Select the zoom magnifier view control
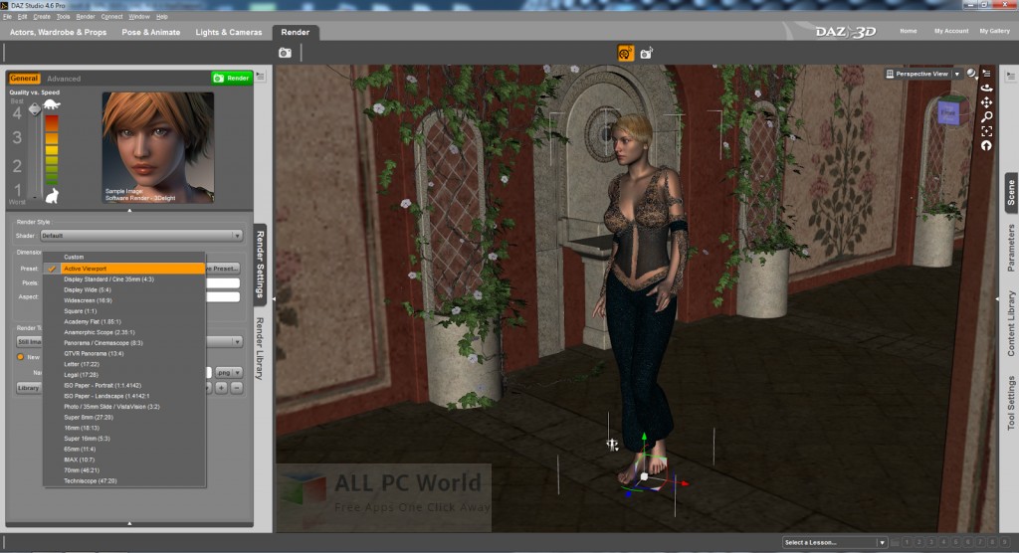1019x553 pixels. point(986,117)
